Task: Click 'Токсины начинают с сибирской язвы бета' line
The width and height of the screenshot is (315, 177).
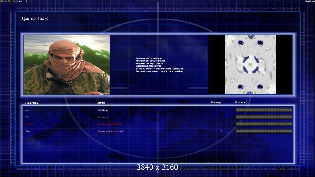Action: 160,71
